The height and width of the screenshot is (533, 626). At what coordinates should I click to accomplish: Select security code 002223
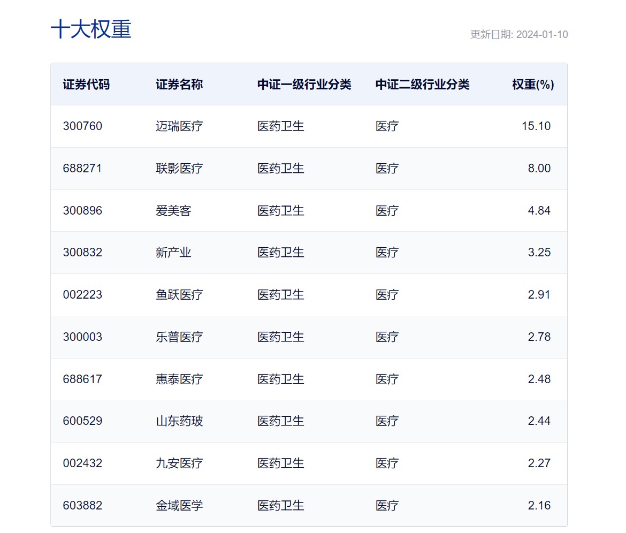(x=82, y=295)
